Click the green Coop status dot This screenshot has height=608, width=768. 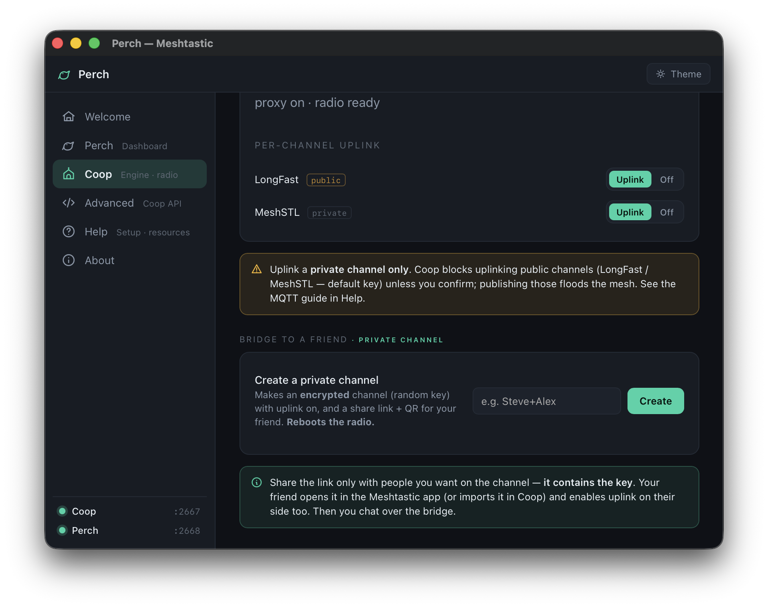coord(62,511)
